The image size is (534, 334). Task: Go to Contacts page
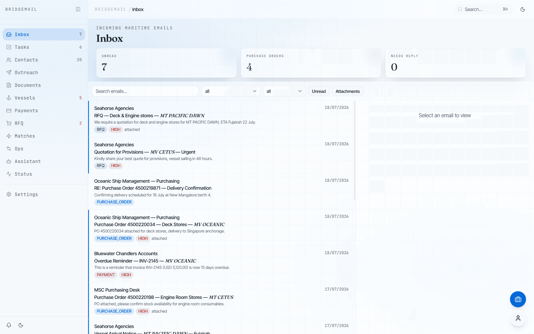click(44, 60)
